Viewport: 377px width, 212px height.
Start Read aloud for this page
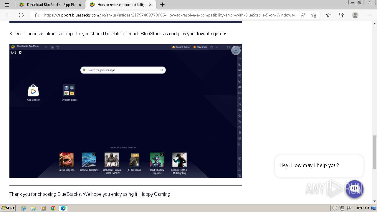(303, 15)
